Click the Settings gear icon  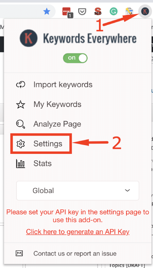pos(21,144)
